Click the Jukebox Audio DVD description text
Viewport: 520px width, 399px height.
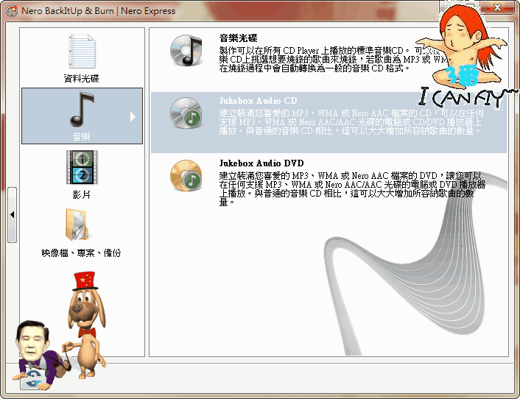[x=352, y=189]
